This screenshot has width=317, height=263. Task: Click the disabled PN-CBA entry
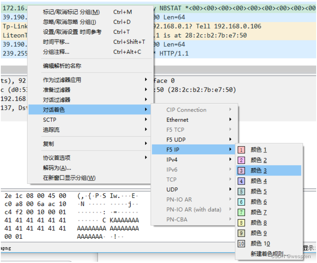(194, 219)
